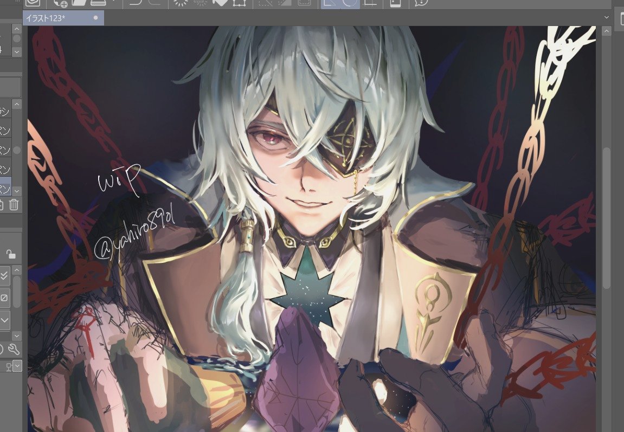Open the canvas tab list chevron
The height and width of the screenshot is (432, 624).
pos(607,17)
